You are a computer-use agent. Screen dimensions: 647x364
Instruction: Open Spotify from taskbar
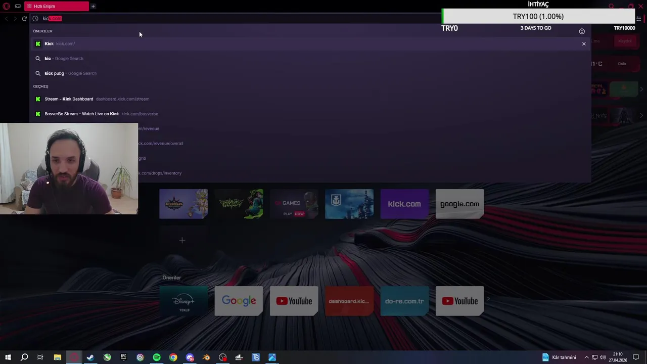pos(157,357)
